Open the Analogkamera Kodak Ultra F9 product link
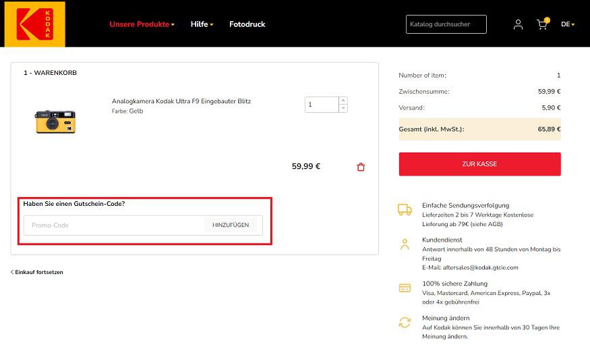590x351 pixels. 181,101
